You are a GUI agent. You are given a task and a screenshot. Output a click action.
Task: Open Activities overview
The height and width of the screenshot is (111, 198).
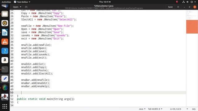coord(6,2)
